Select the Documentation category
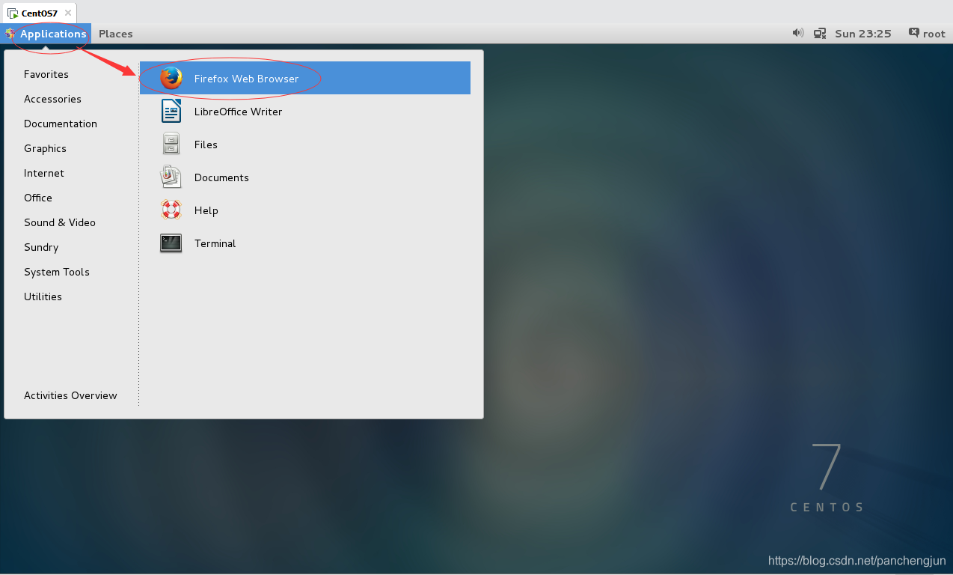 (61, 124)
